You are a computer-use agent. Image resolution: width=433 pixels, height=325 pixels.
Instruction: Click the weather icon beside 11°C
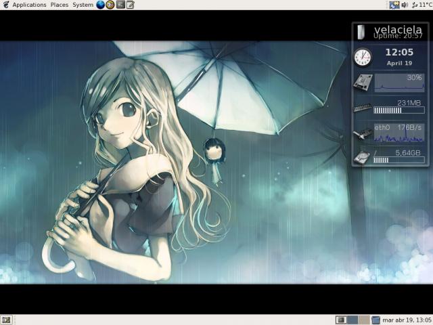click(415, 5)
